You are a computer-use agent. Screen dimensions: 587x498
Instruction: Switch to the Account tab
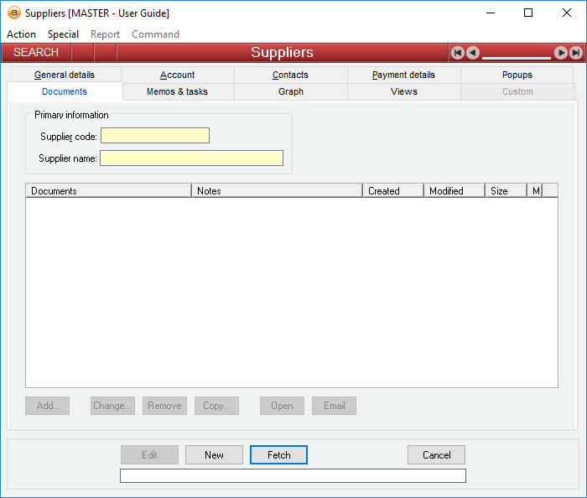click(x=178, y=75)
